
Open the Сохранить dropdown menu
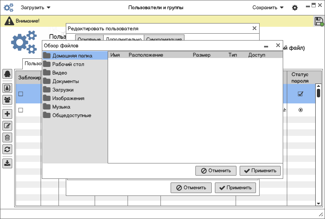pos(268,8)
